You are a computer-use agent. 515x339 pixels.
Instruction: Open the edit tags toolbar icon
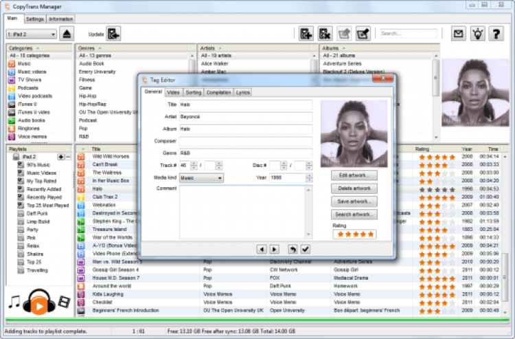pos(363,34)
